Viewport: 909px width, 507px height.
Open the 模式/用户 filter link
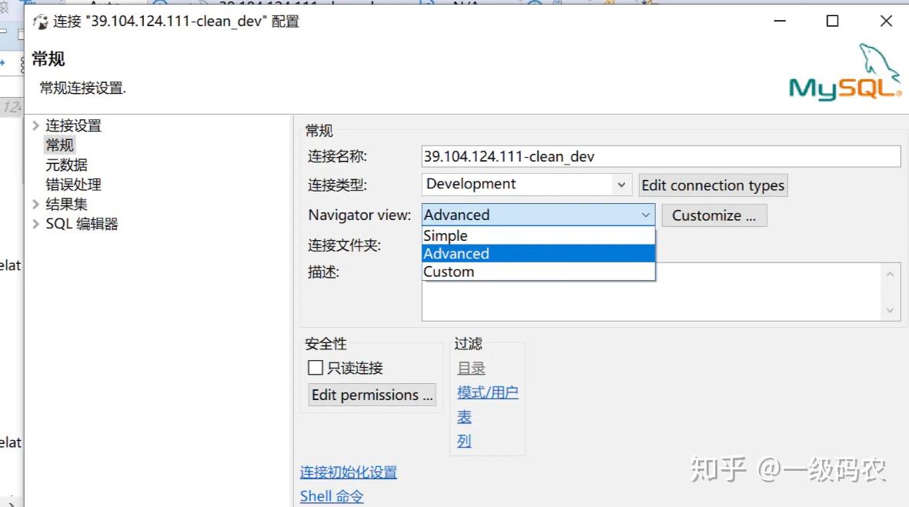click(x=487, y=392)
